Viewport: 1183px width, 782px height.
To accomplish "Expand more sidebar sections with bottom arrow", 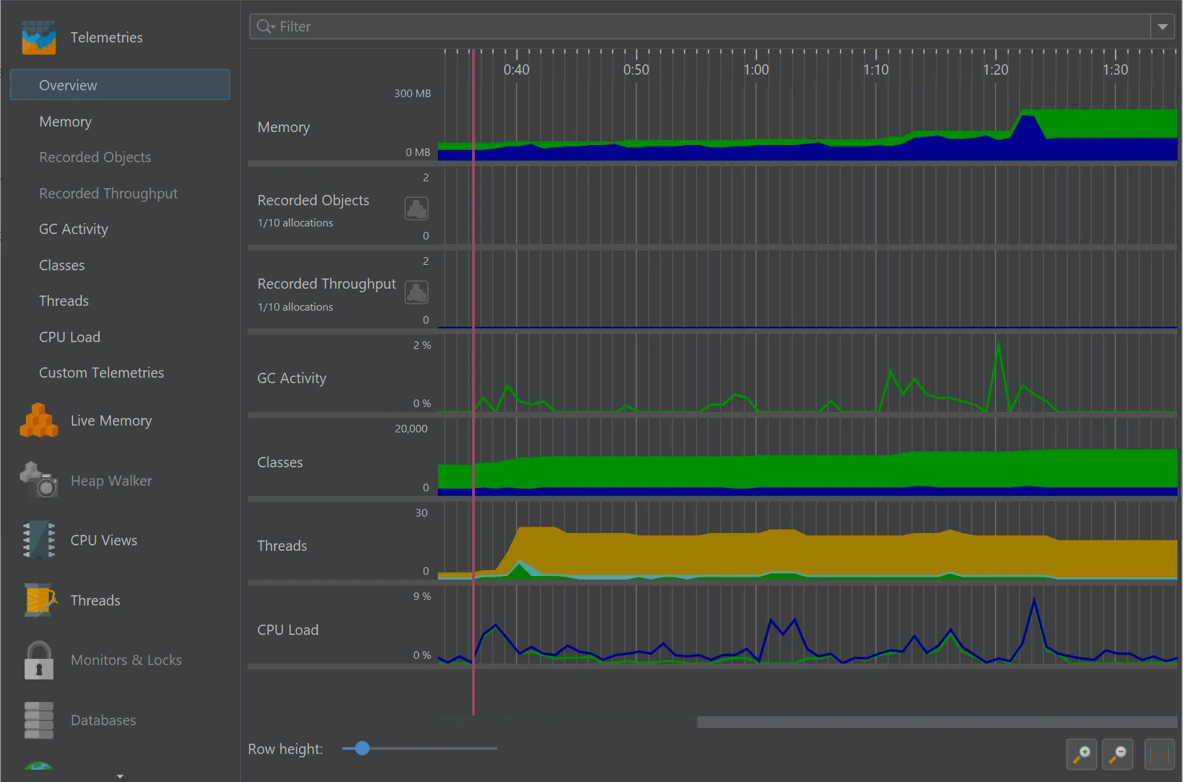I will coord(120,777).
